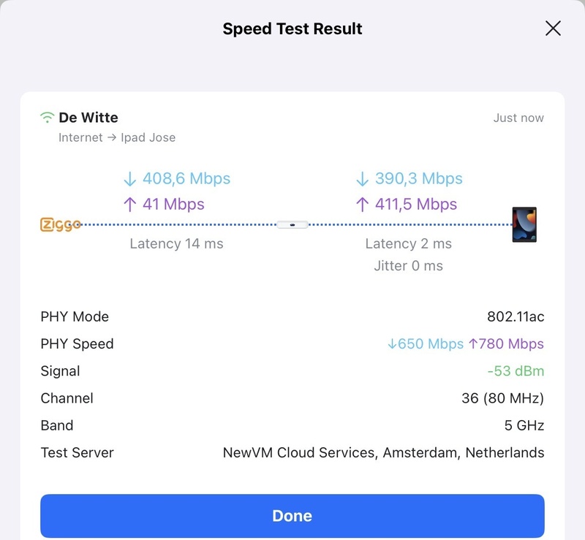This screenshot has height=540, width=585.
Task: Click the iPad device thumbnail
Action: point(524,224)
